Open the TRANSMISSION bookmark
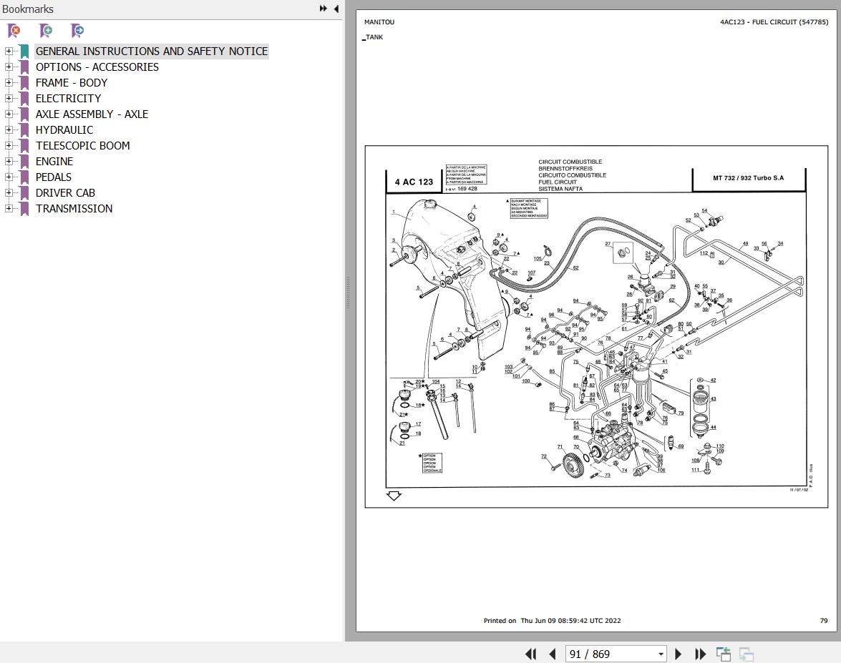The image size is (841, 663). pyautogui.click(x=74, y=209)
